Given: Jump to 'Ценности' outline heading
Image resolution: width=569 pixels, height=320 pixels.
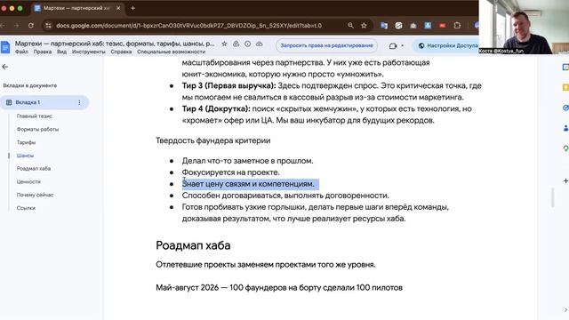Looking at the screenshot, I should pos(28,181).
